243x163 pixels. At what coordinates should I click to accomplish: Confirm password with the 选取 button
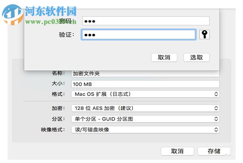[197, 58]
